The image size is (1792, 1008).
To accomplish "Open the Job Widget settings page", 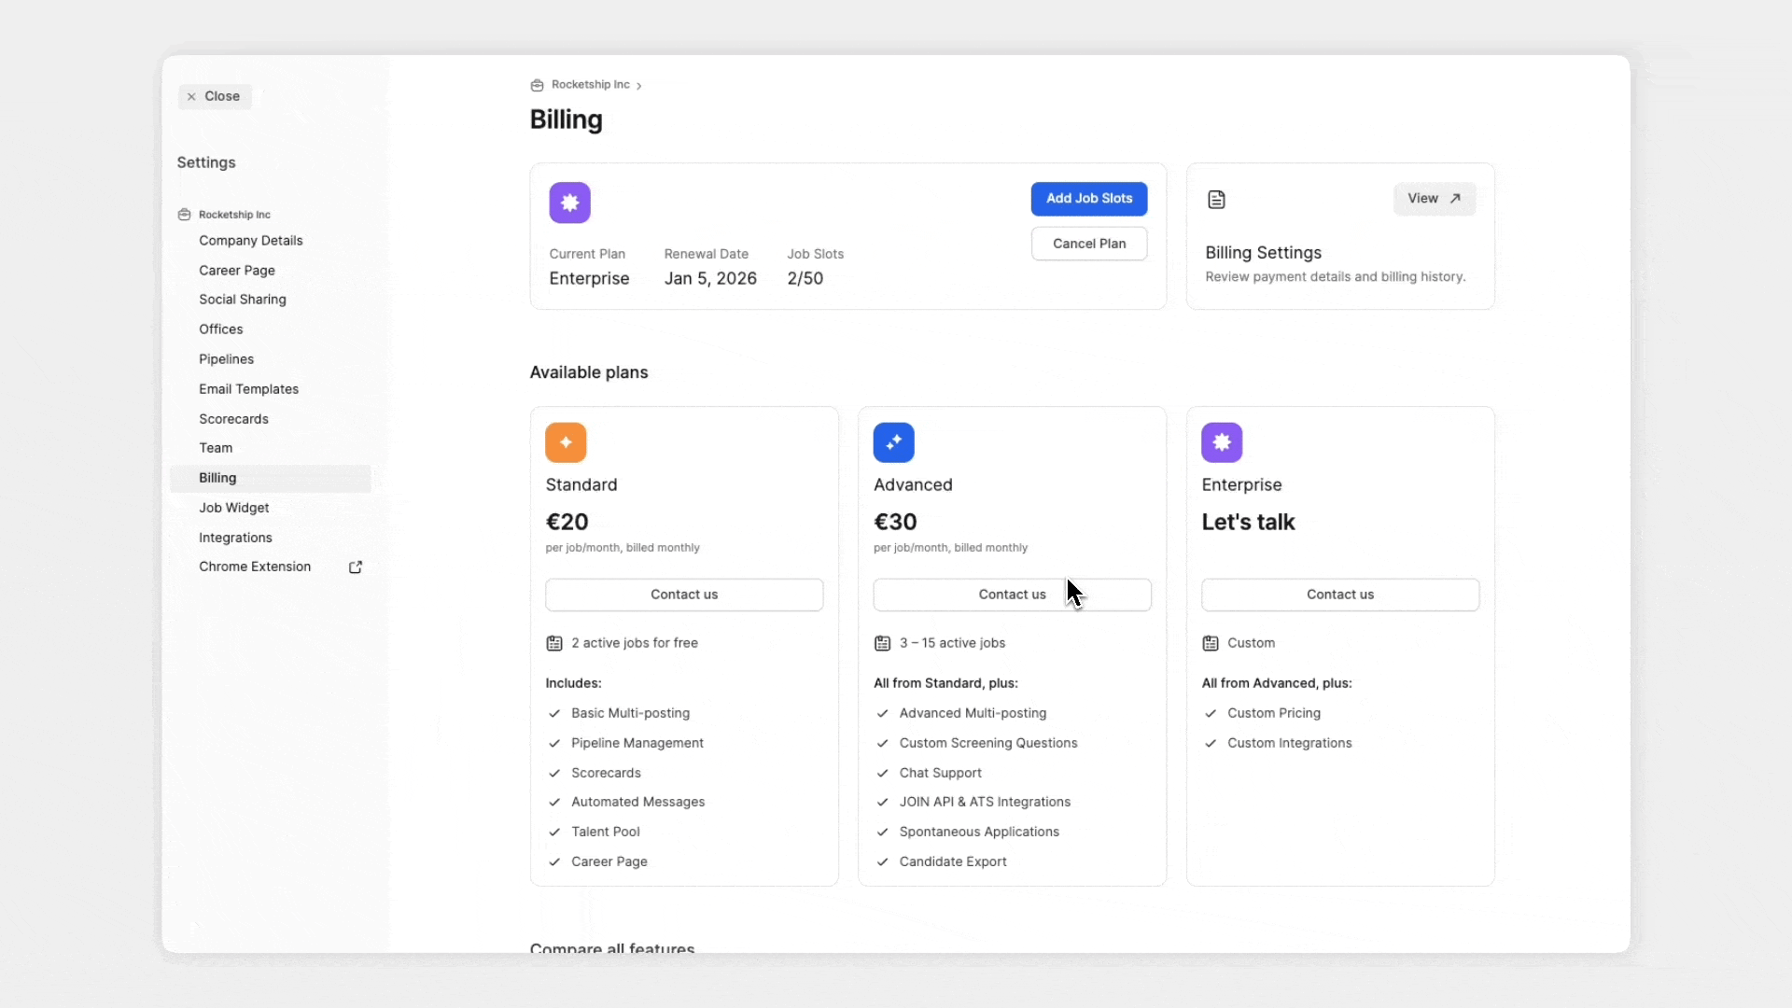I will tap(233, 508).
